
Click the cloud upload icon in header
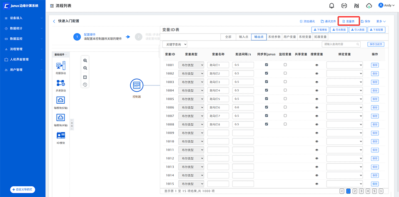point(369,6)
